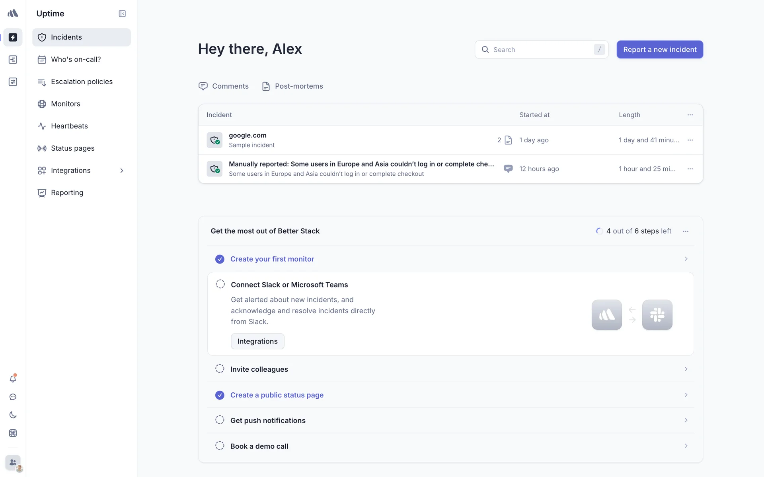
Task: Open google.com incident row options menu
Action: [x=690, y=140]
